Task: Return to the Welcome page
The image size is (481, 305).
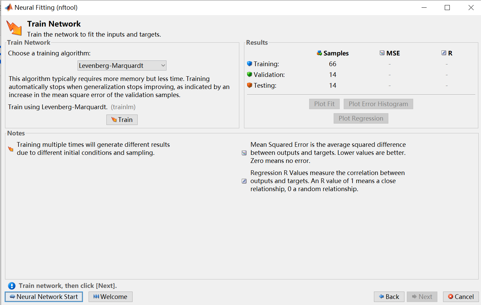Action: (x=110, y=297)
